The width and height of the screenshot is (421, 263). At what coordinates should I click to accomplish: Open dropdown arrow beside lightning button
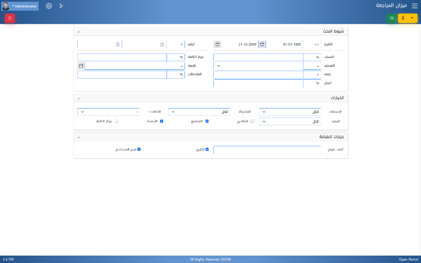coord(412,18)
